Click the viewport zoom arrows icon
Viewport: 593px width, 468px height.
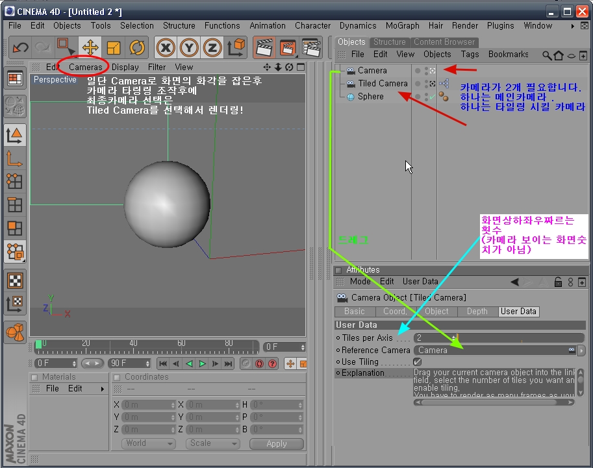click(x=278, y=68)
